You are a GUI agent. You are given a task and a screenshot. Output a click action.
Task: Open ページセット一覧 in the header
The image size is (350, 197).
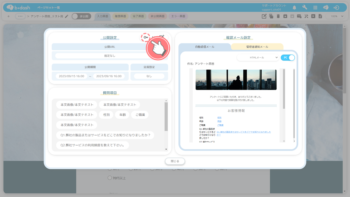point(48,8)
